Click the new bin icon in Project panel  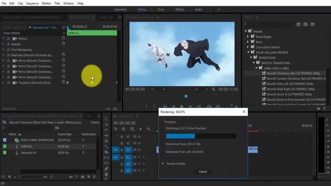tap(83, 177)
